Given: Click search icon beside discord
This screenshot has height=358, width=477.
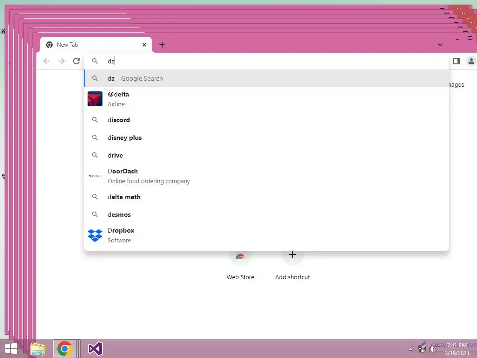Looking at the screenshot, I should click(95, 120).
